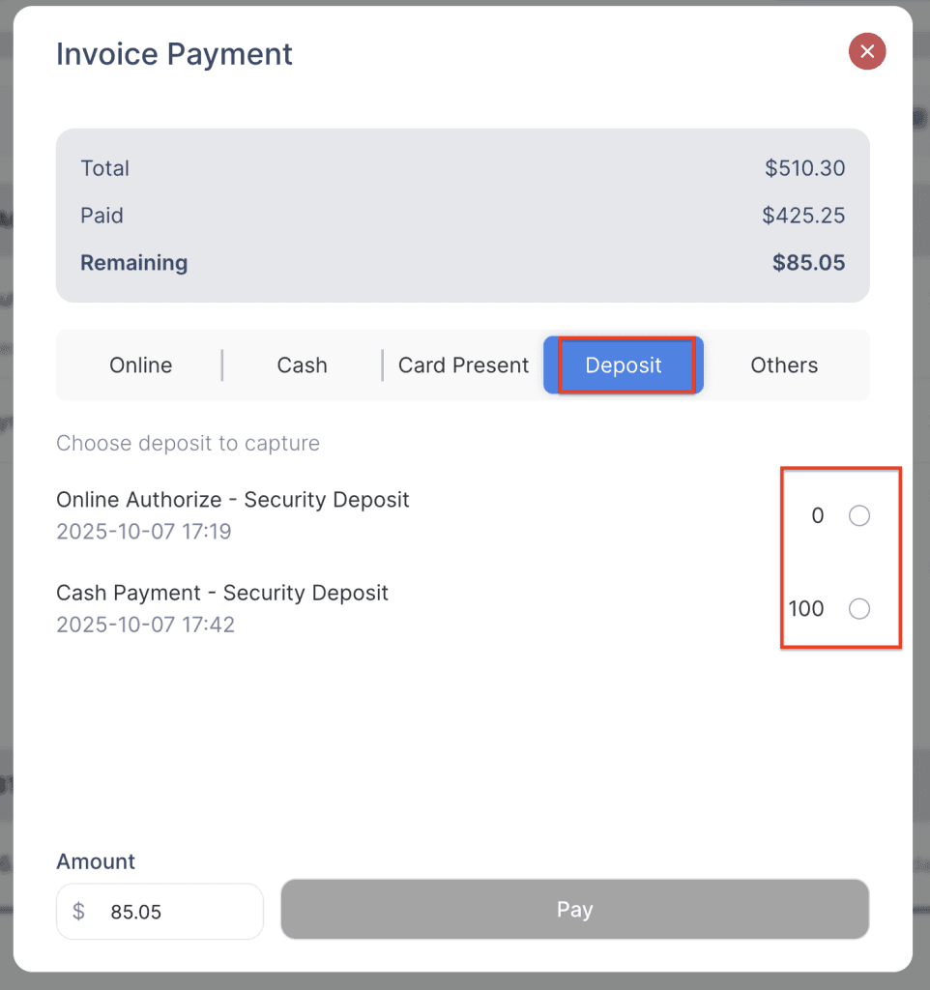Click the Remaining balance $85.05 value
The height and width of the screenshot is (990, 930).
(x=808, y=263)
